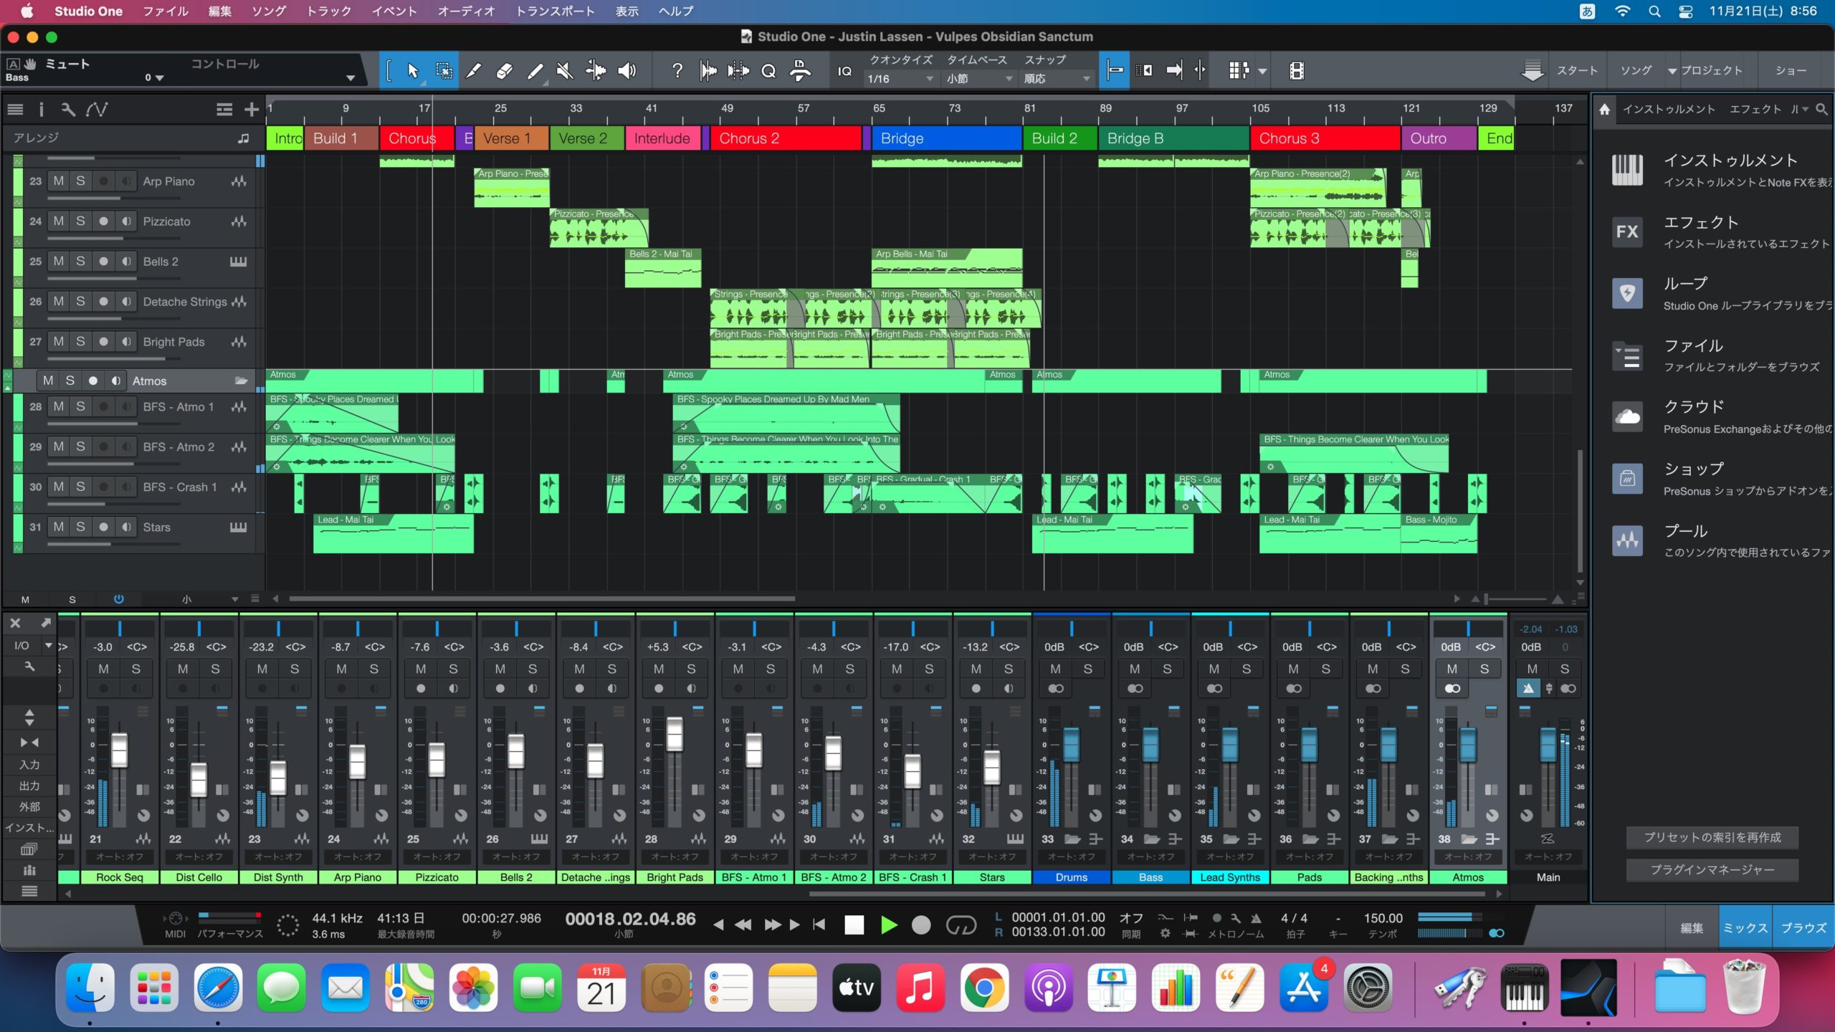Open the track inspector 'i' icon
The image size is (1835, 1032).
pos(41,109)
